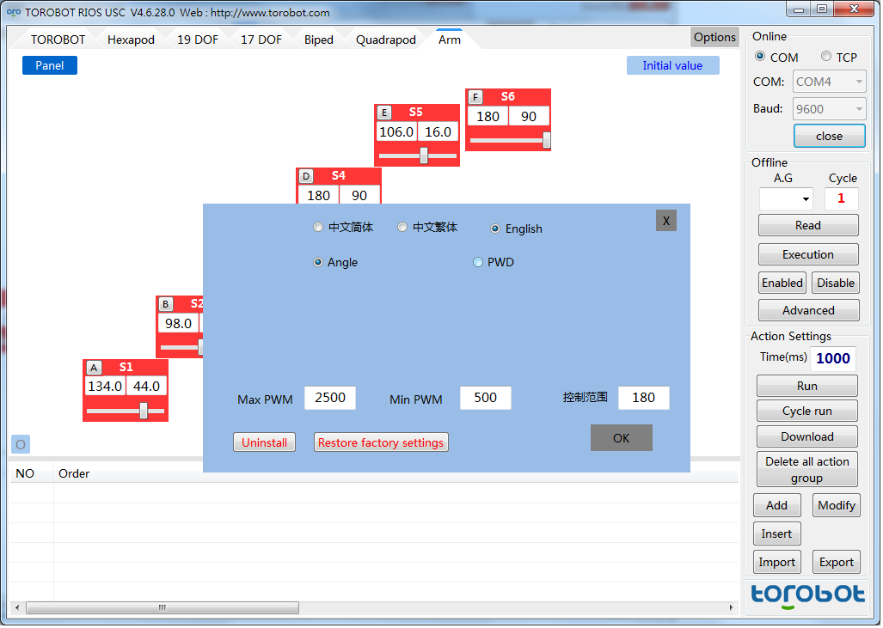The image size is (883, 628).
Task: Click the S1 angle field showing 134.0
Action: click(105, 386)
